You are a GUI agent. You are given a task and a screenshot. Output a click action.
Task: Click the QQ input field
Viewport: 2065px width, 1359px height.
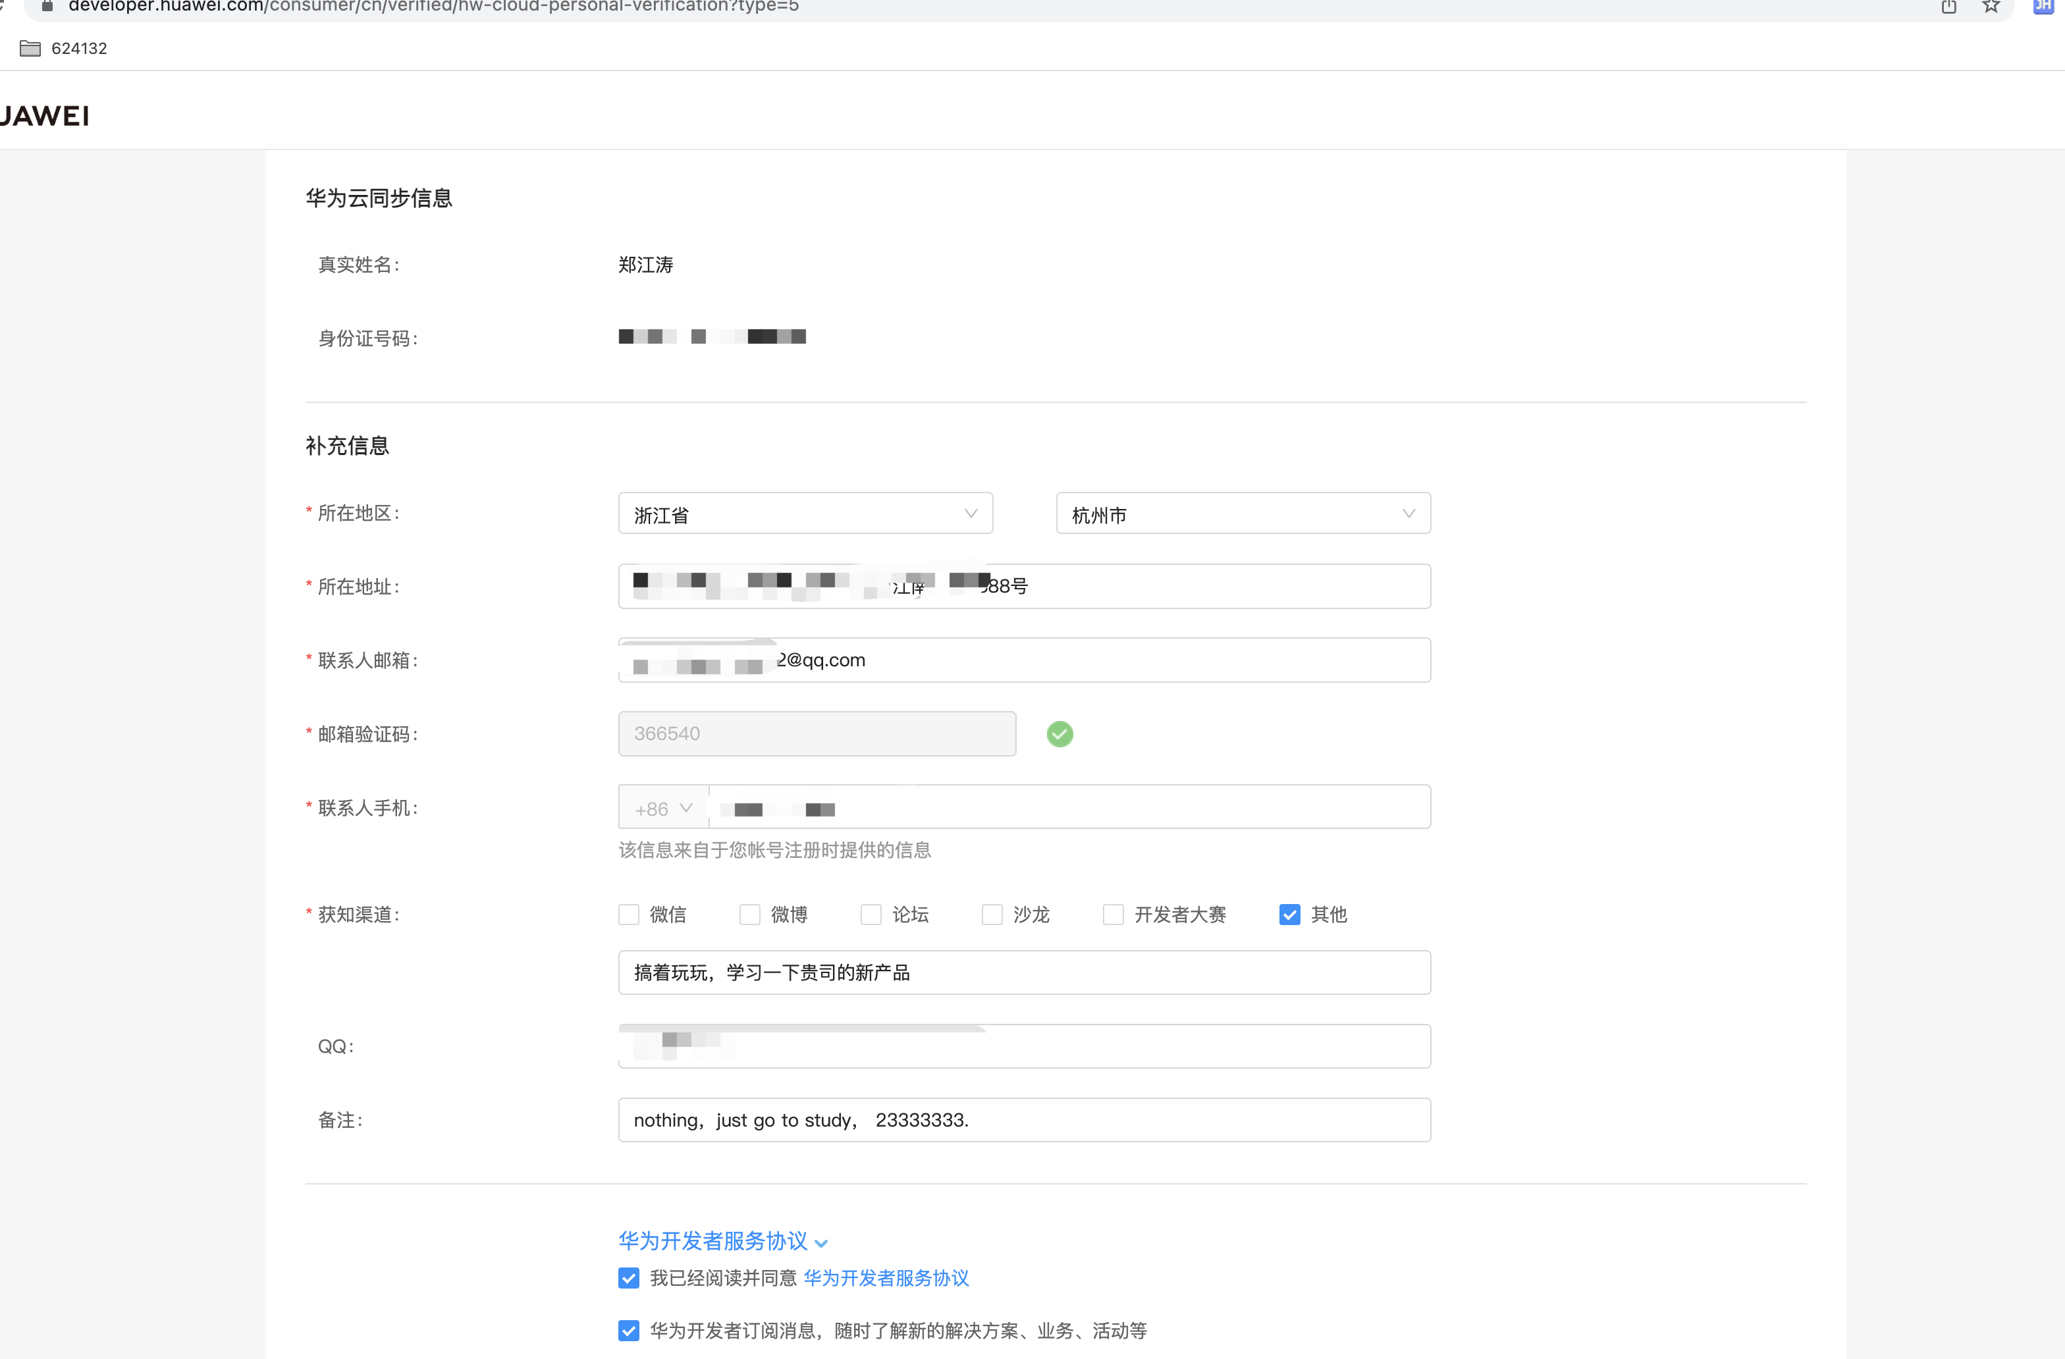click(1025, 1047)
